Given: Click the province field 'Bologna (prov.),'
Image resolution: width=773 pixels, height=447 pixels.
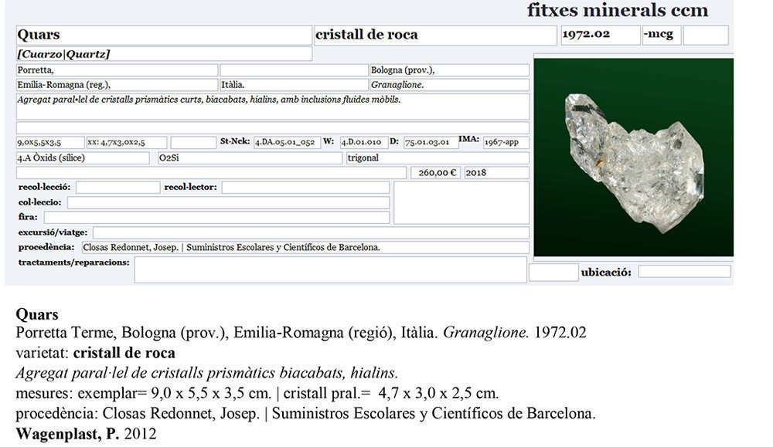Looking at the screenshot, I should (x=449, y=70).
